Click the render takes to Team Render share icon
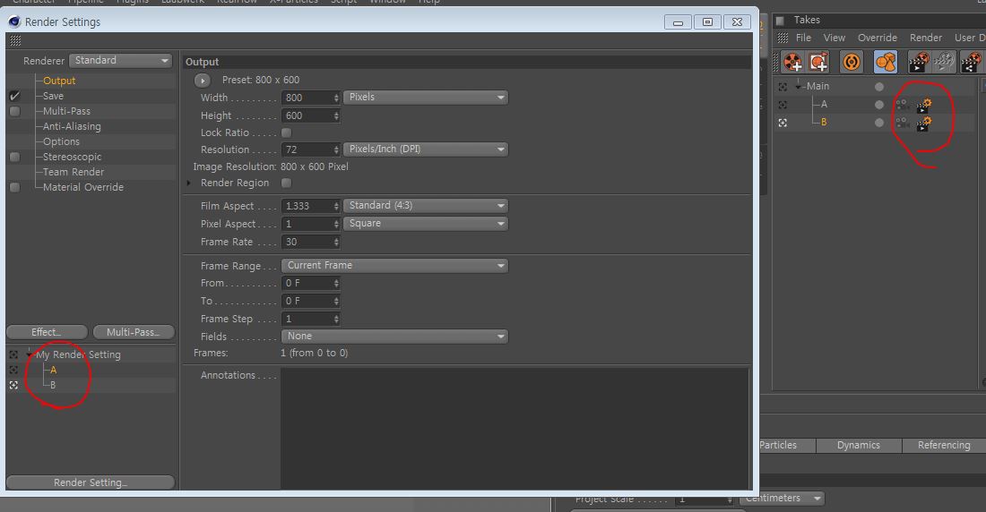Screen dimensions: 986x512 [x=971, y=62]
